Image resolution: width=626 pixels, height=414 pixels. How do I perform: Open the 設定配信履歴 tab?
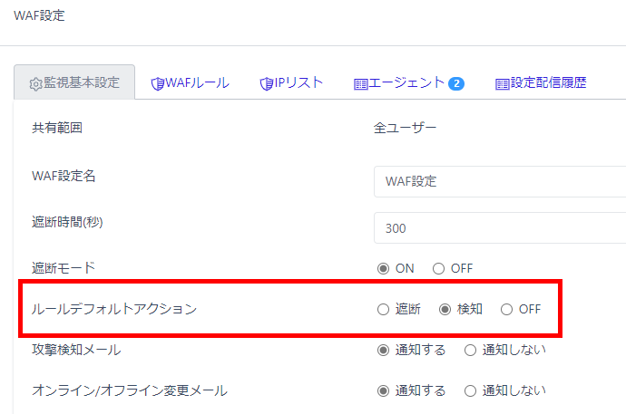548,82
